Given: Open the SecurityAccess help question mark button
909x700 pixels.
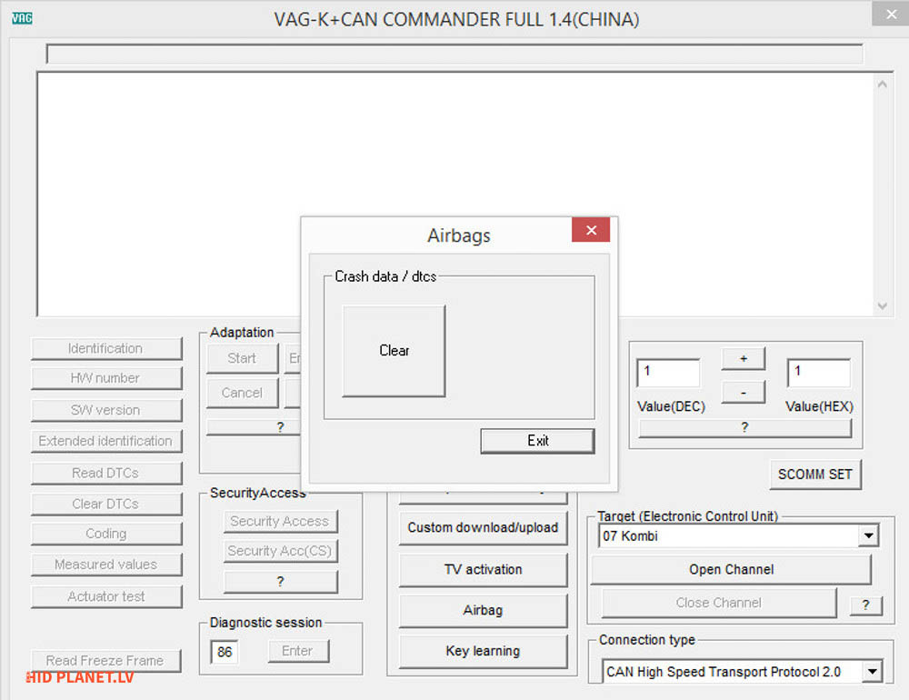Looking at the screenshot, I should tap(280, 582).
